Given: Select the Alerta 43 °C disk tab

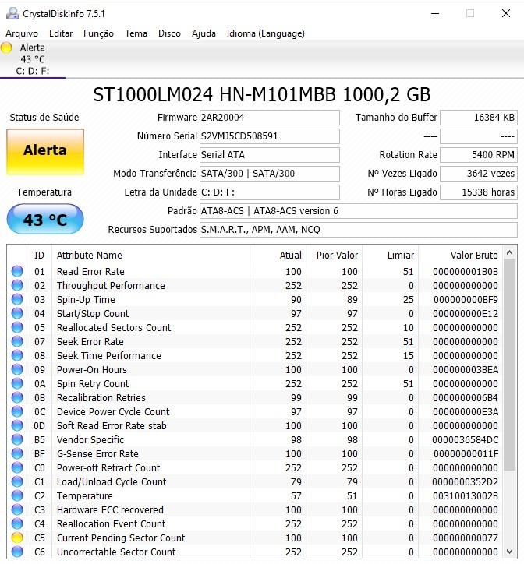Looking at the screenshot, I should pos(33,59).
